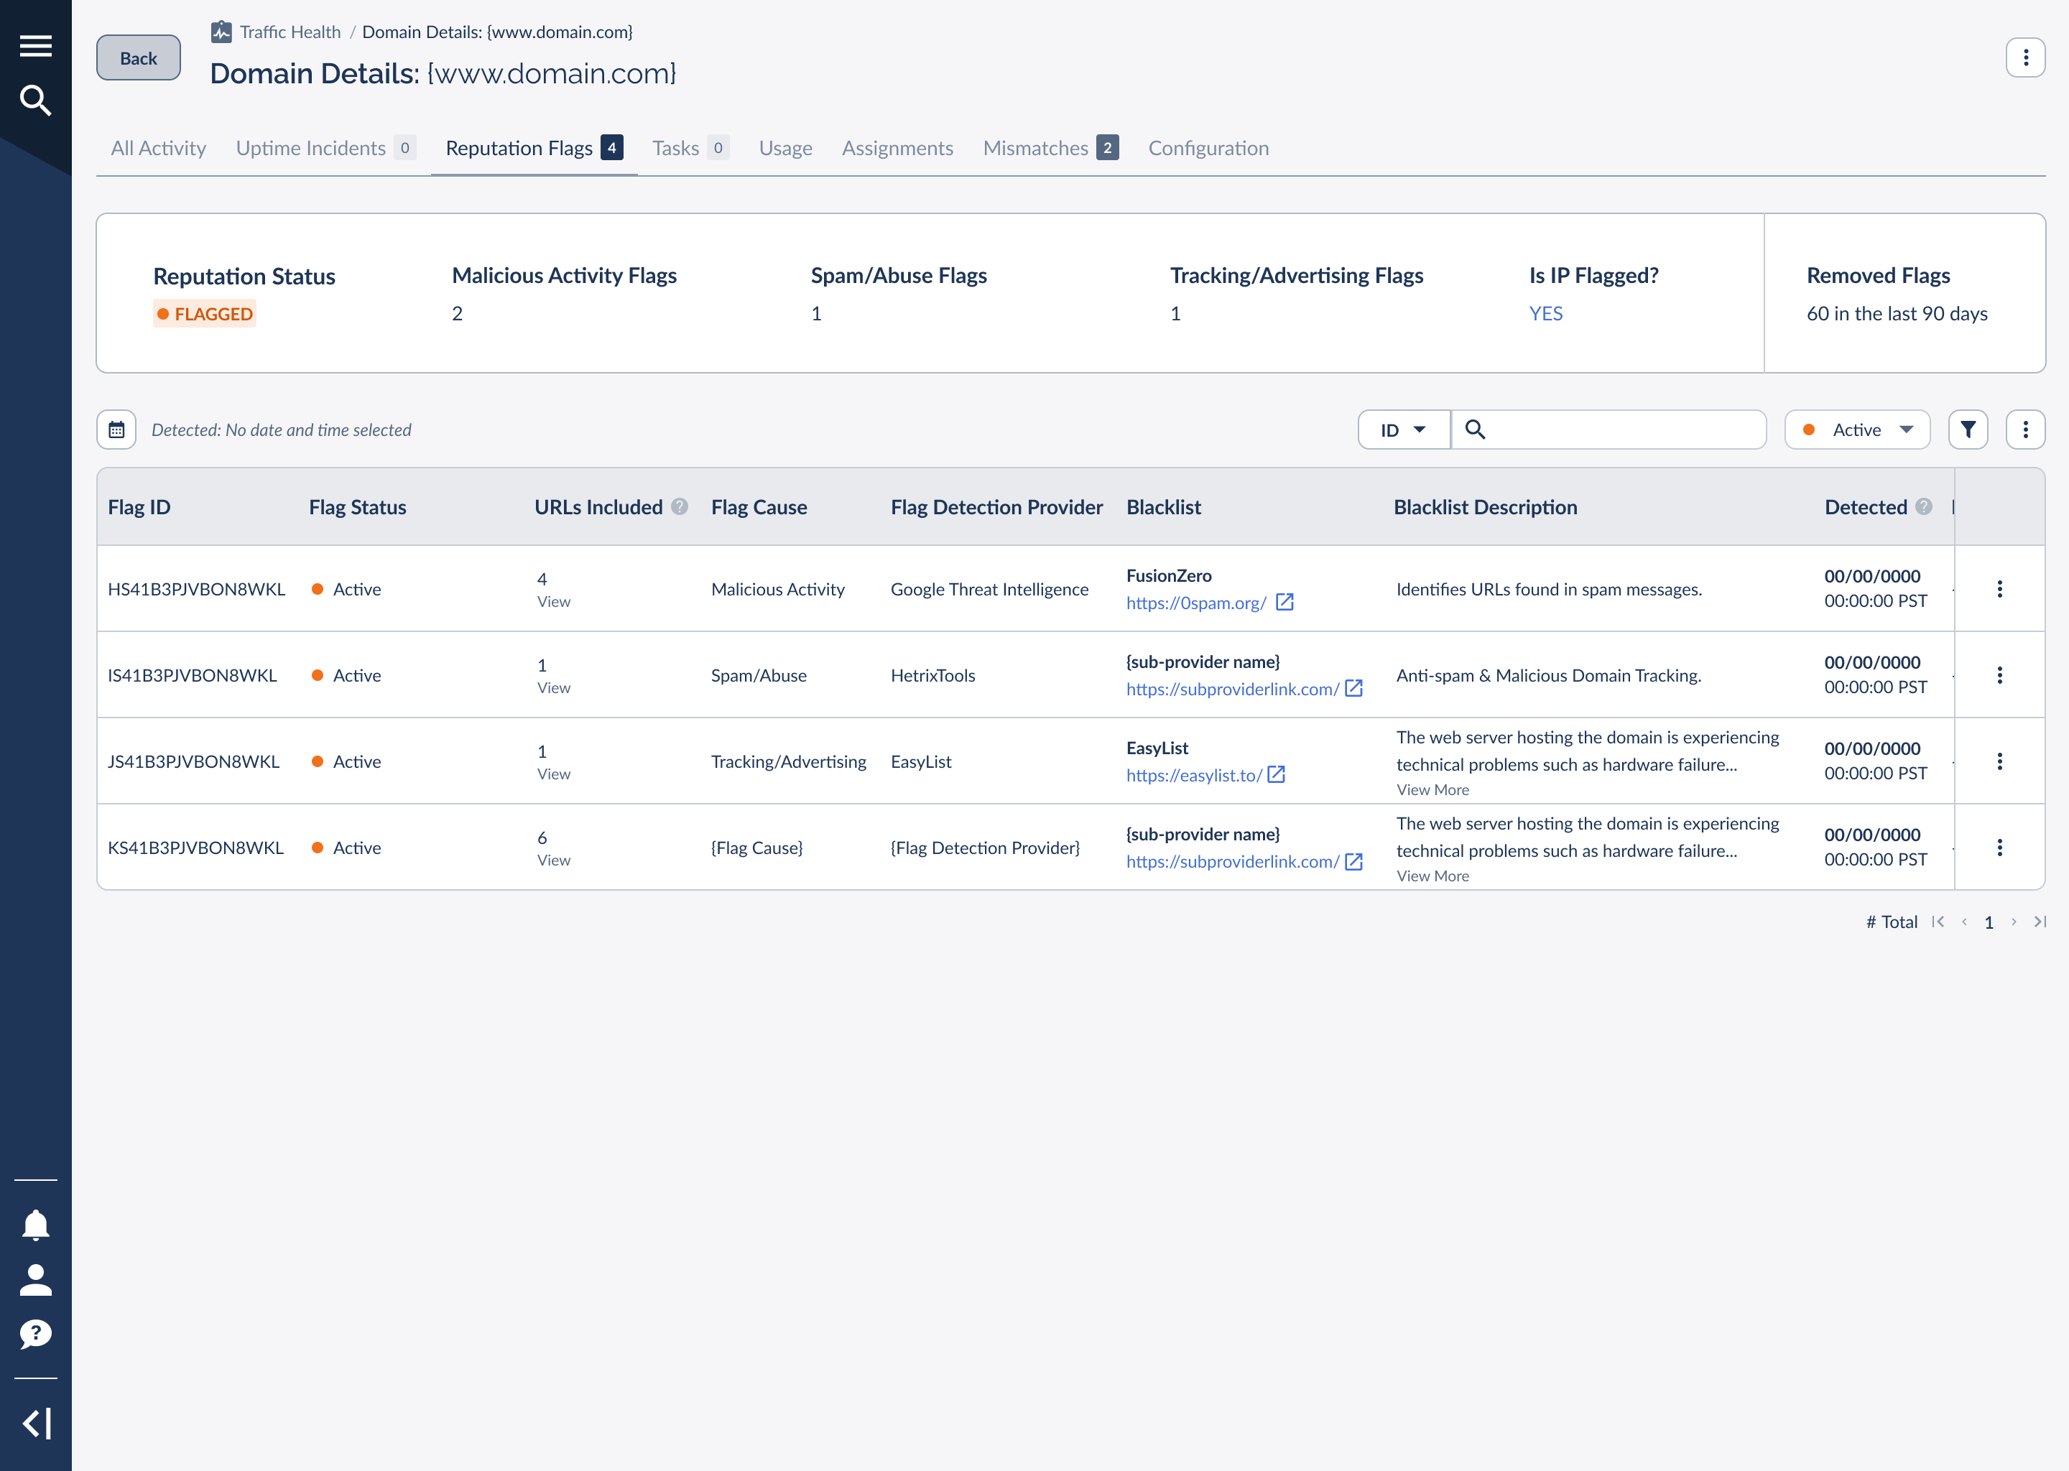The image size is (2069, 1471).
Task: Collapse the sidebar with arrow icon
Action: pos(36,1423)
